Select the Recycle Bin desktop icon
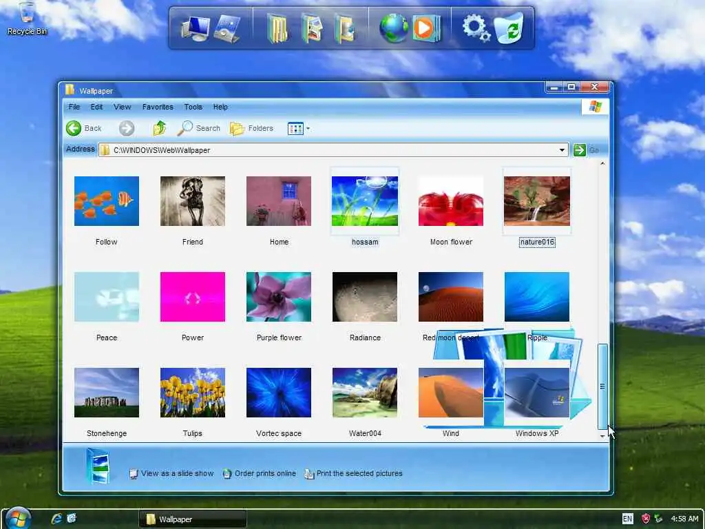Image resolution: width=705 pixels, height=529 pixels. 27,18
